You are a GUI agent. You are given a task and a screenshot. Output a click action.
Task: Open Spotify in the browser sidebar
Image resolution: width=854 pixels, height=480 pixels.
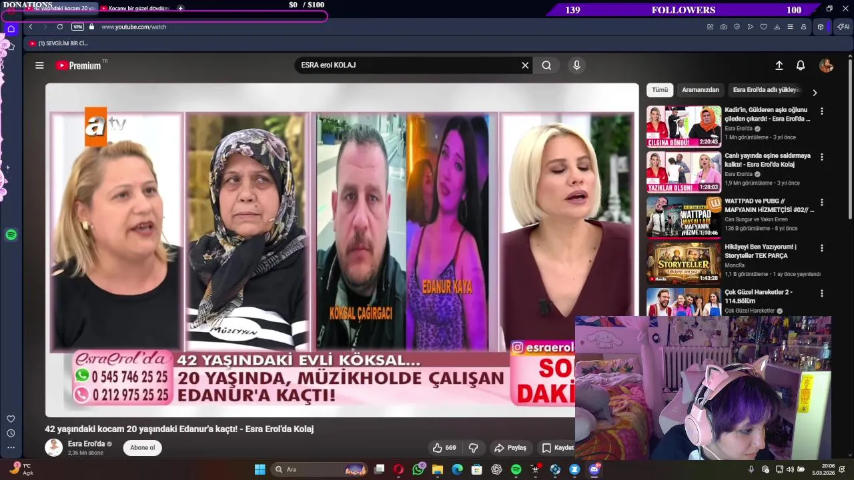(x=11, y=235)
